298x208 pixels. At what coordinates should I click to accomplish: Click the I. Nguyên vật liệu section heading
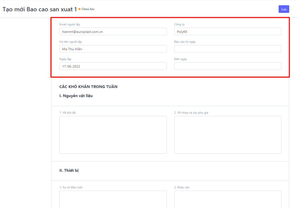(76, 96)
